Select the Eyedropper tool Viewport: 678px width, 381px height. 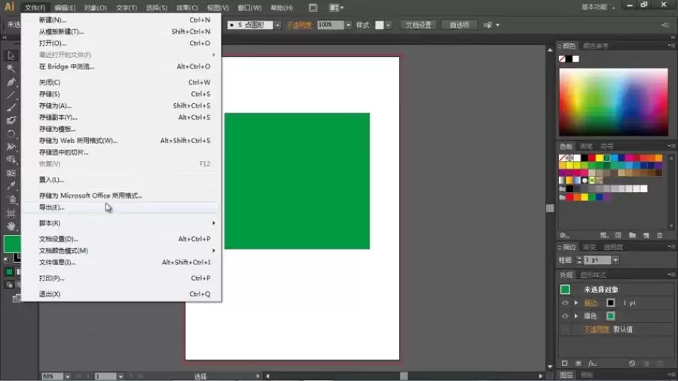click(11, 186)
